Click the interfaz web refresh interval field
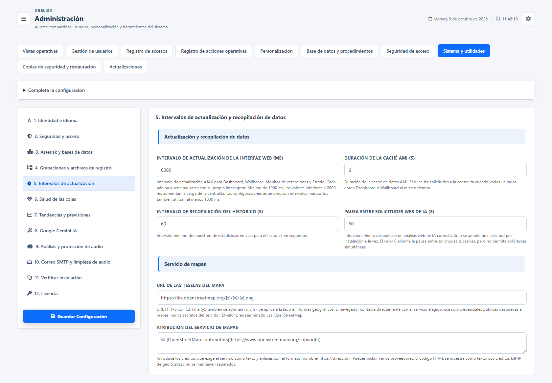 click(x=248, y=170)
